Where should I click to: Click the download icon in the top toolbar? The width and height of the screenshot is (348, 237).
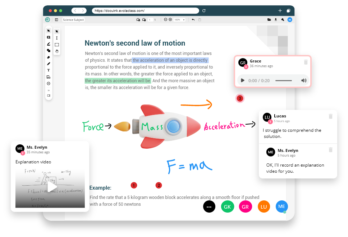(276, 20)
